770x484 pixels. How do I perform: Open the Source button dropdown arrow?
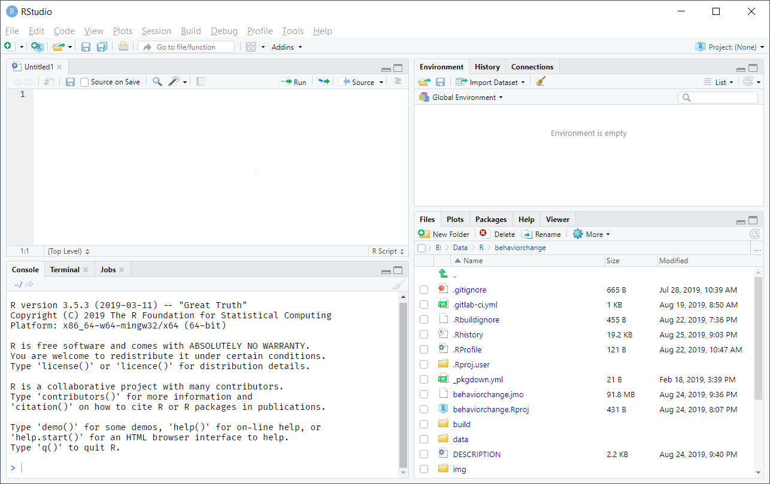click(x=382, y=82)
